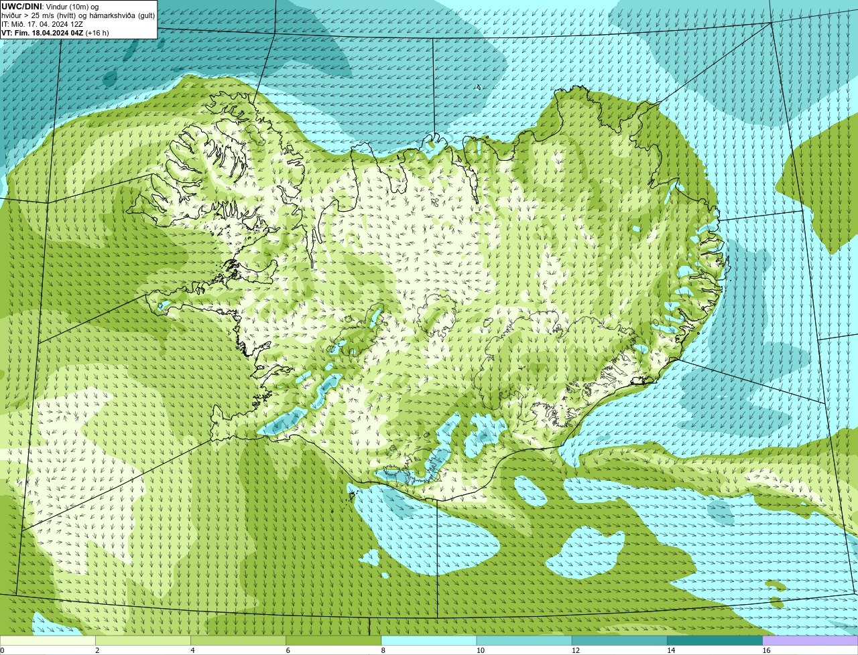858x655 pixels.
Task: Click the legend scale label '14'
Action: click(671, 650)
